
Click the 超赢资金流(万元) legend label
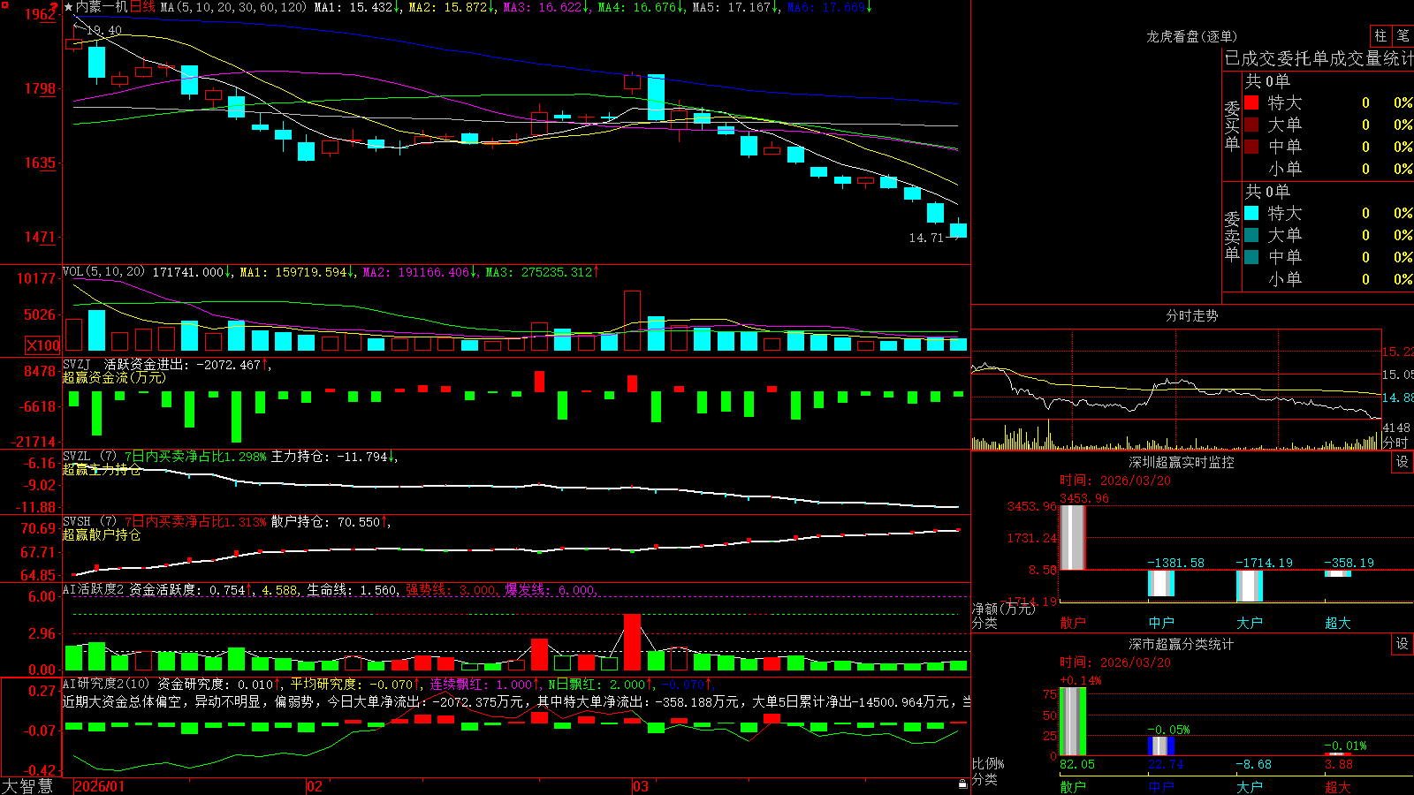tap(114, 377)
